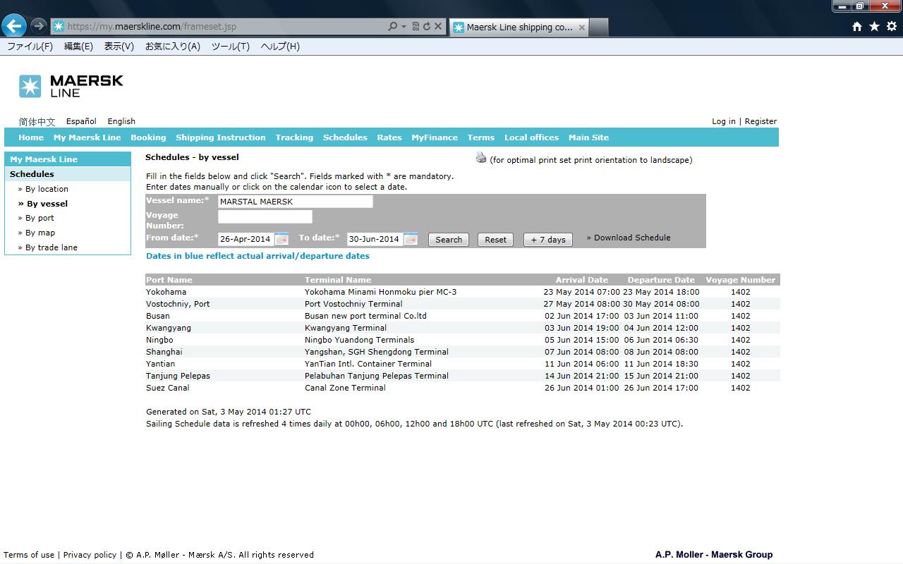Open the お気に入り(A) menu
Image resolution: width=903 pixels, height=564 pixels.
(173, 47)
